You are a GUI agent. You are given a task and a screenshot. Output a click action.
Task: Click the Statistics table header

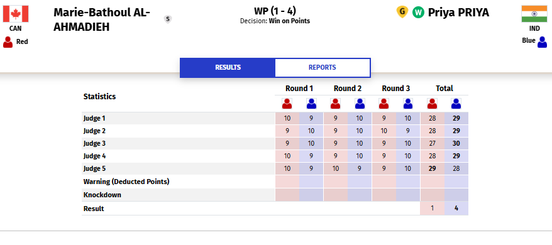point(99,97)
